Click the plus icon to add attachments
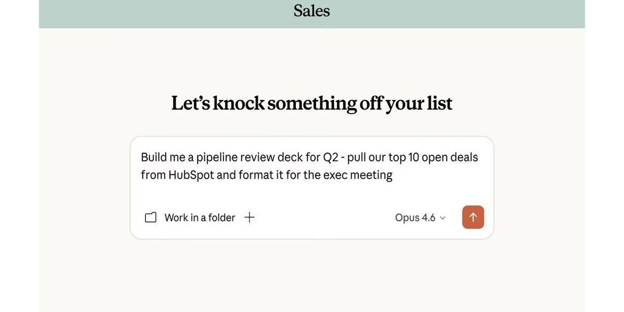624x312 pixels. tap(250, 217)
